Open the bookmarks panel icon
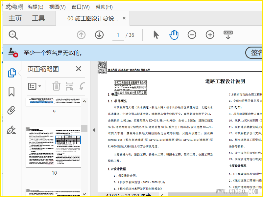Screen dimensions: 263x197 (x=12, y=92)
